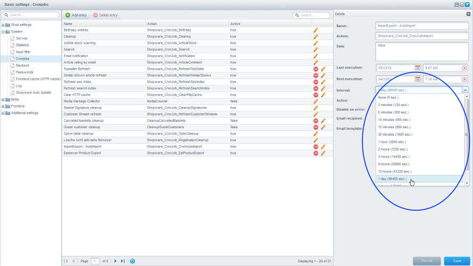Click Add entry button
Viewport: 473px width, 266px height.
[76, 15]
